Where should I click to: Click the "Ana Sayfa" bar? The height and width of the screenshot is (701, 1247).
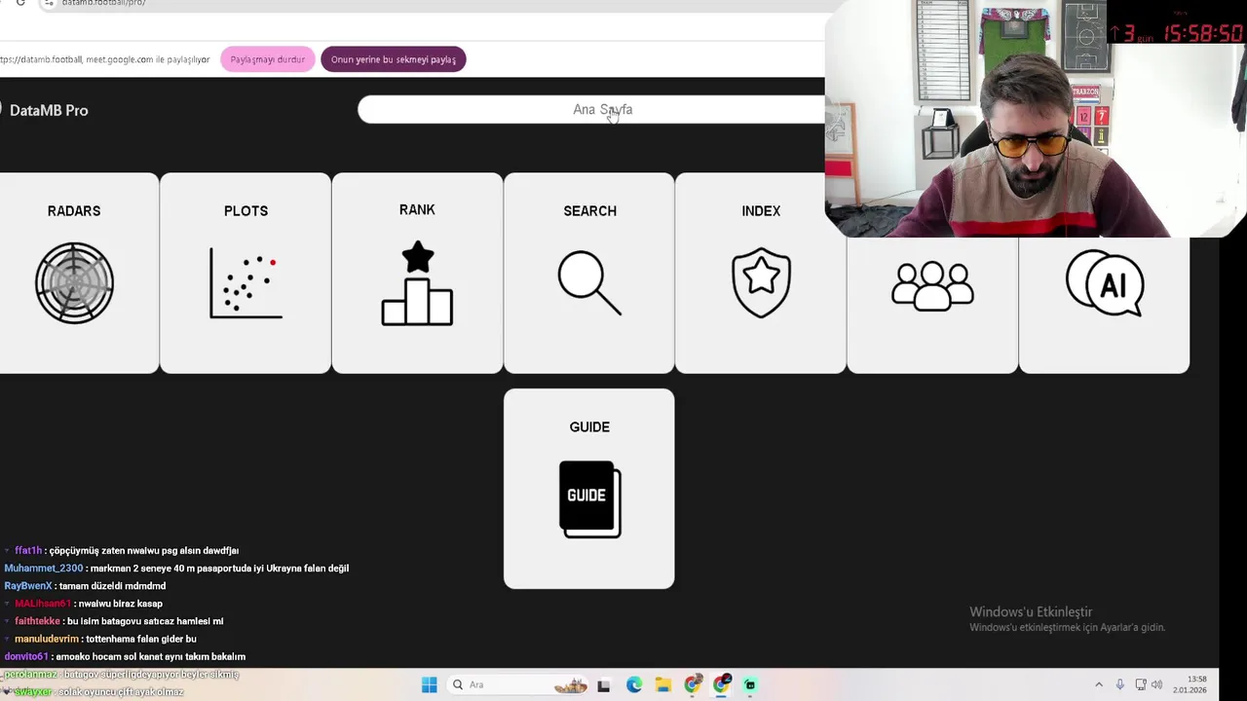tap(602, 110)
